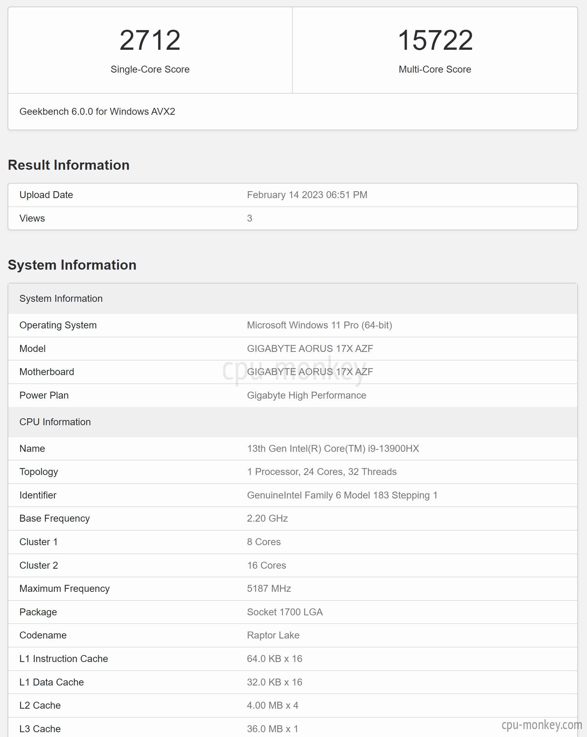
Task: Click the Topology value 24 Cores, 32 Threads
Action: coord(322,472)
